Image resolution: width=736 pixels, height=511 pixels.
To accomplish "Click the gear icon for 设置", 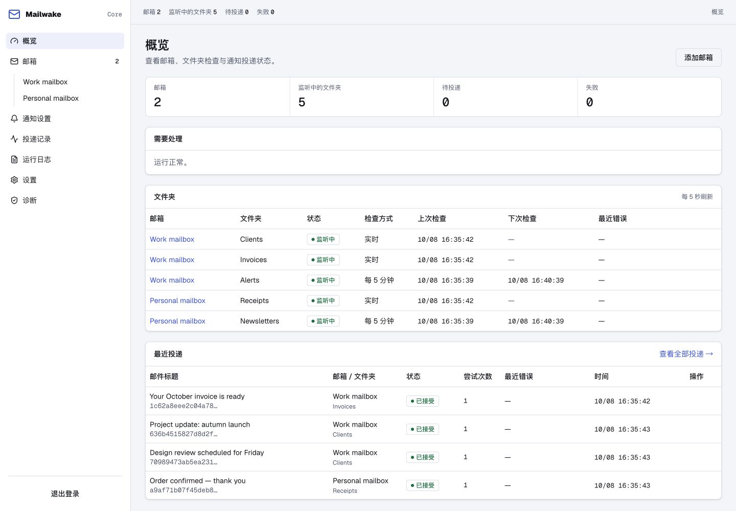I will (x=14, y=180).
